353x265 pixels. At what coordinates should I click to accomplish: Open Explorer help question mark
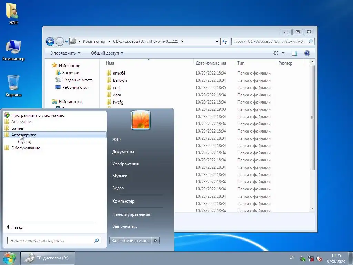coord(307,53)
